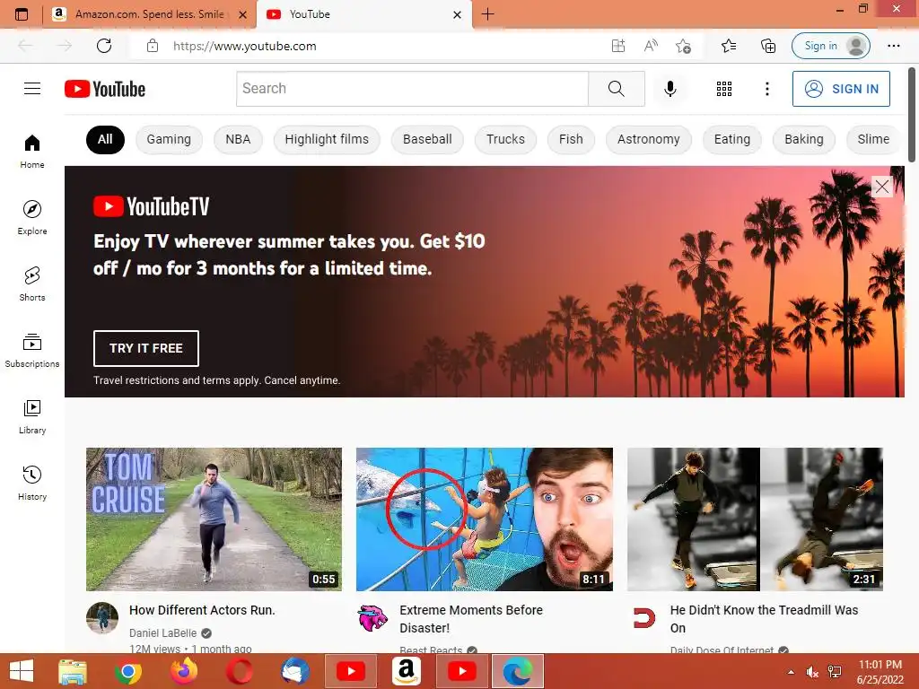This screenshot has width=919, height=689.
Task: Open Tom Cruise running video thumbnail
Action: pyautogui.click(x=214, y=519)
